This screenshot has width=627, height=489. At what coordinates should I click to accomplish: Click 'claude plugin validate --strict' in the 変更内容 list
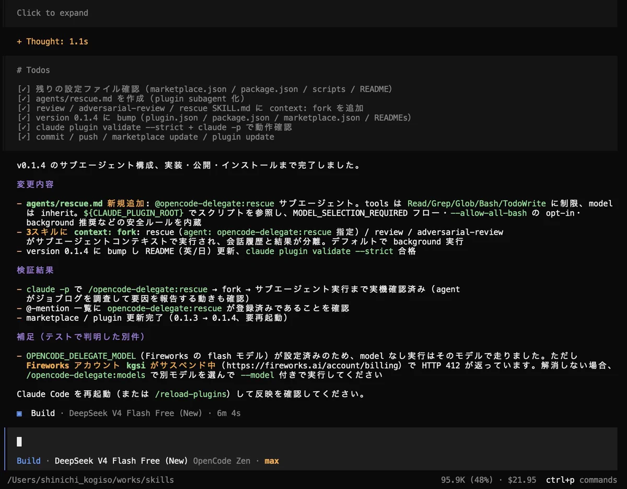pos(319,251)
